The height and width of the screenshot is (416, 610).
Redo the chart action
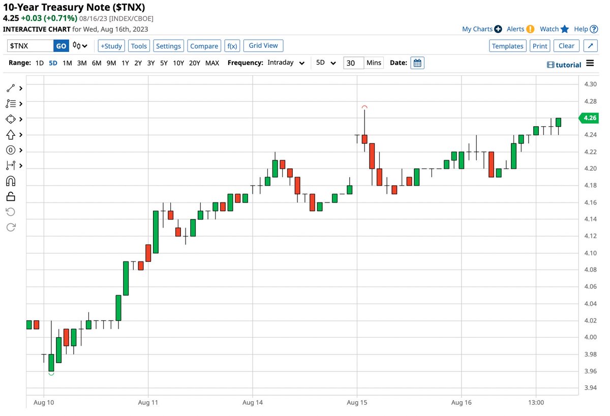click(11, 227)
